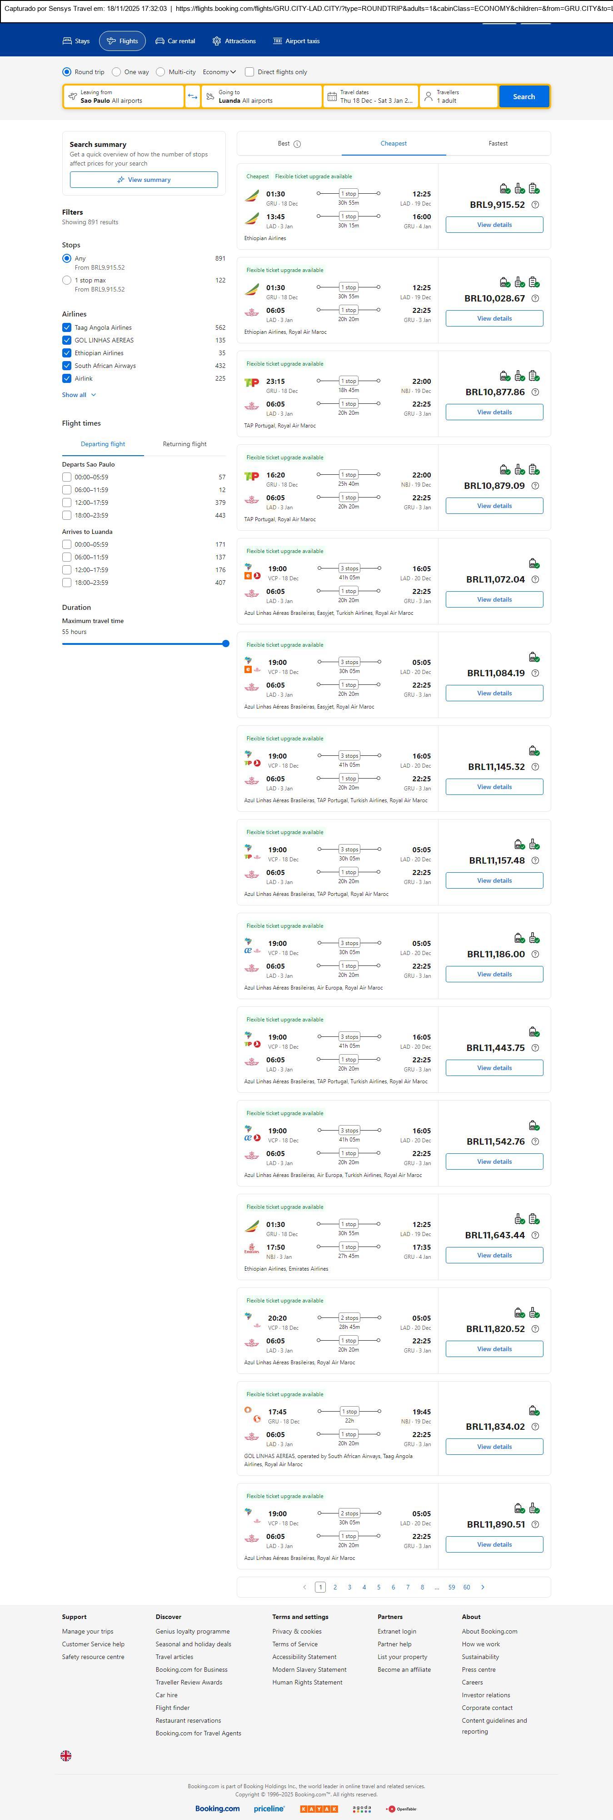613x1820 pixels.
Task: Click the info icon next to Best tab
Action: coord(297,144)
